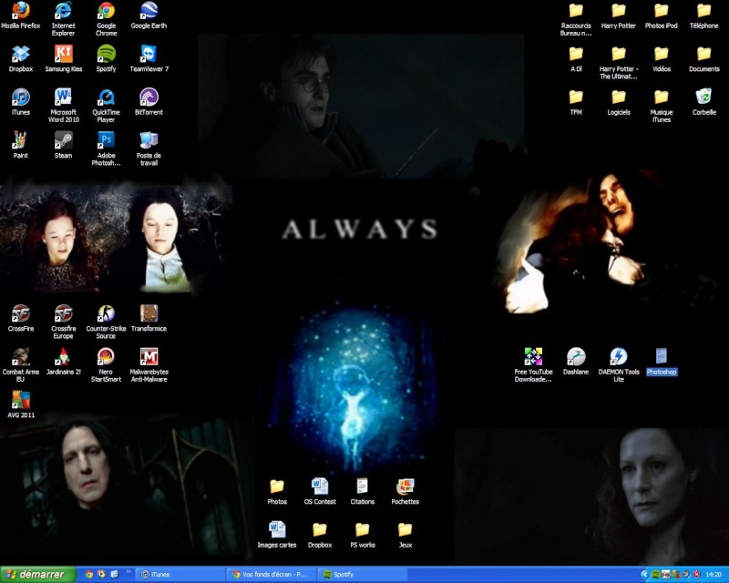Expand the Quick Launch overflow chevron

128,572
